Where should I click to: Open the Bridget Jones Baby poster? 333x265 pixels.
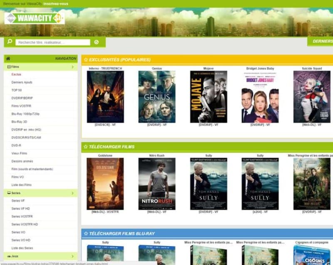(260, 97)
